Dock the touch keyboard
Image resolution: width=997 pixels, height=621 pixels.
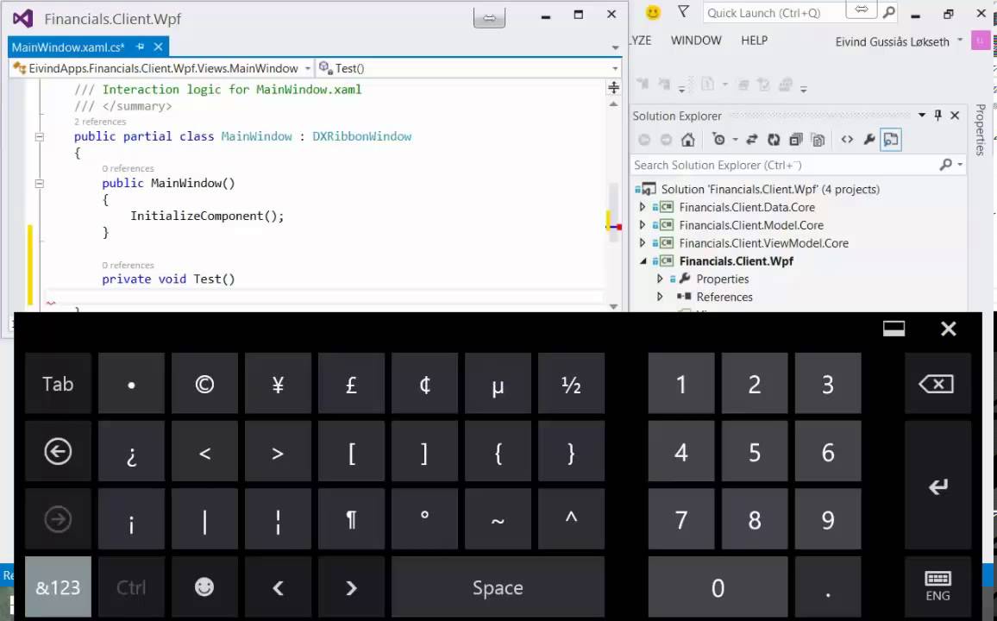894,329
